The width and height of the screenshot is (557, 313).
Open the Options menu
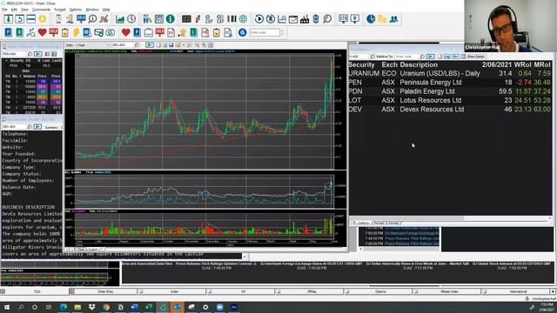tap(76, 10)
